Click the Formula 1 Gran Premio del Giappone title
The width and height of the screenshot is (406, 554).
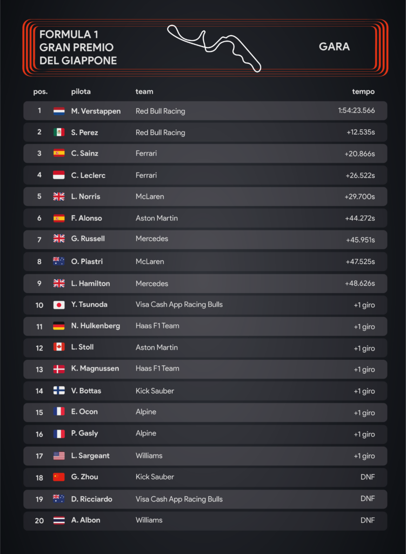tap(78, 48)
